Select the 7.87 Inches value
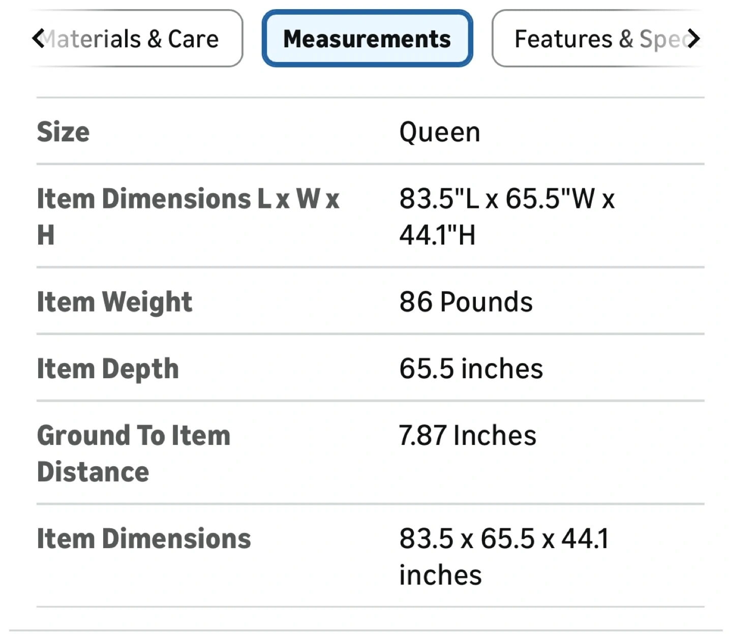This screenshot has width=732, height=634. pos(468,436)
